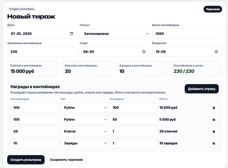Remove the 5 000 руб reward row

[x=214, y=119]
